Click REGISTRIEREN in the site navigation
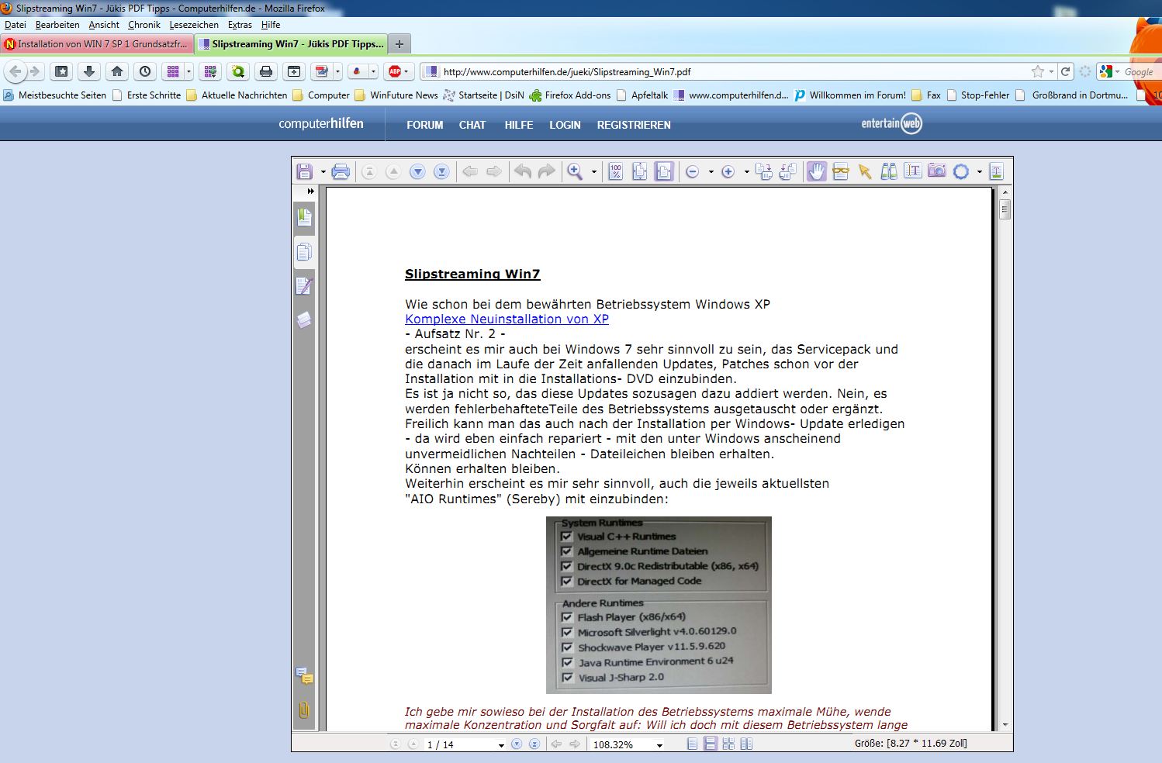Viewport: 1162px width, 763px height. (x=634, y=125)
